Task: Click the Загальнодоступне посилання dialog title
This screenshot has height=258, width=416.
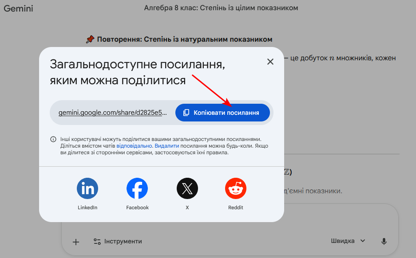Action: (138, 72)
